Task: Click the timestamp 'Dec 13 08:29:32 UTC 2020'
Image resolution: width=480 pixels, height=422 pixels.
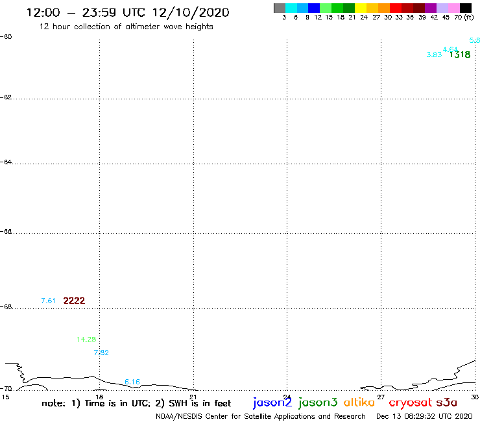Action: 424,416
